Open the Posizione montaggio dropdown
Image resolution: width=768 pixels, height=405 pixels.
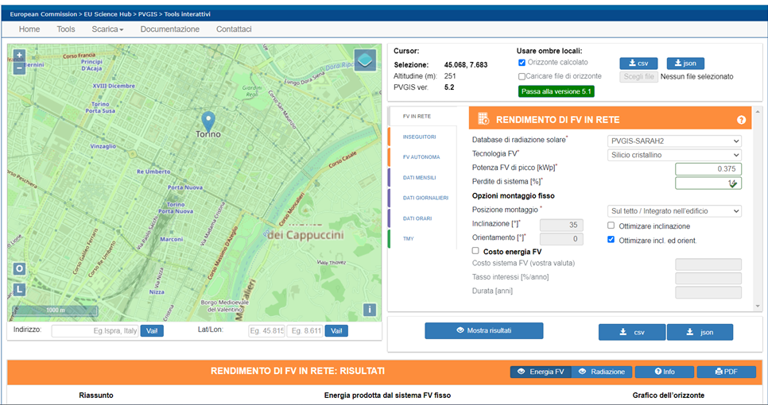tap(674, 210)
